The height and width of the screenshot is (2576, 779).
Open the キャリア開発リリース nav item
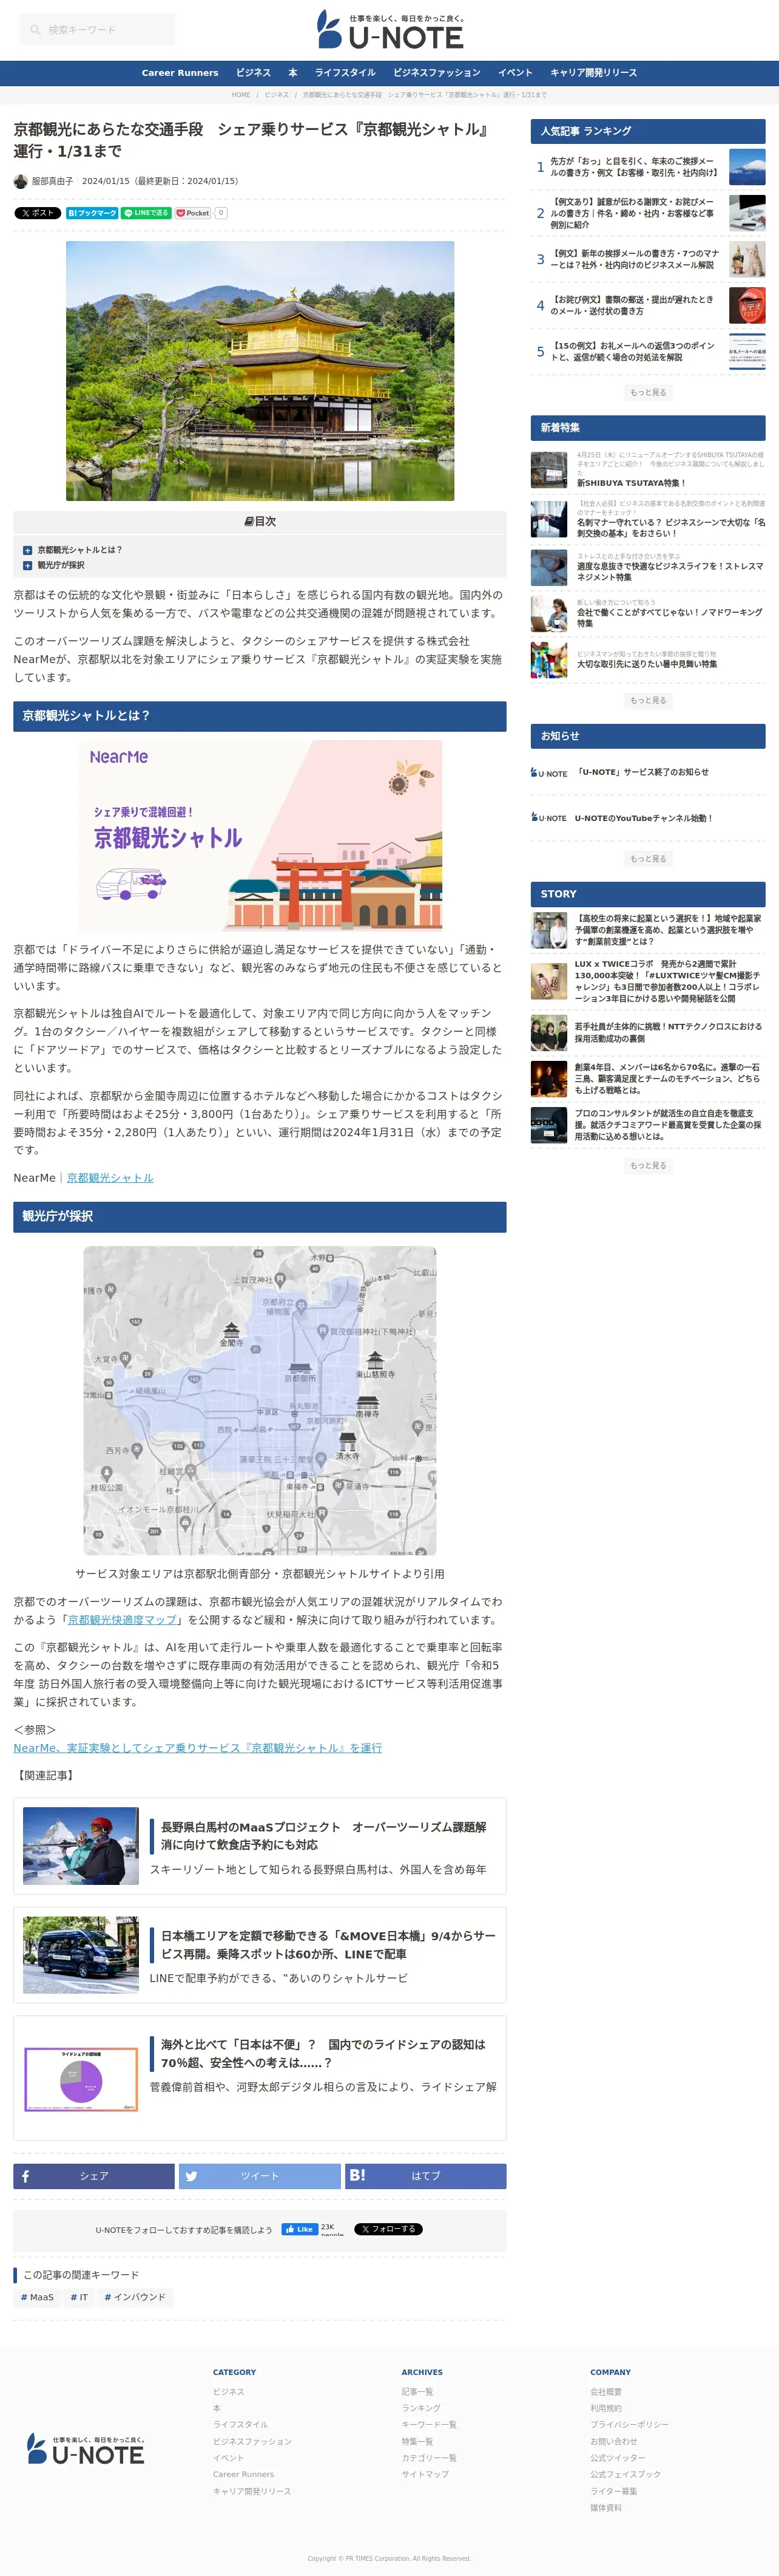pyautogui.click(x=593, y=73)
